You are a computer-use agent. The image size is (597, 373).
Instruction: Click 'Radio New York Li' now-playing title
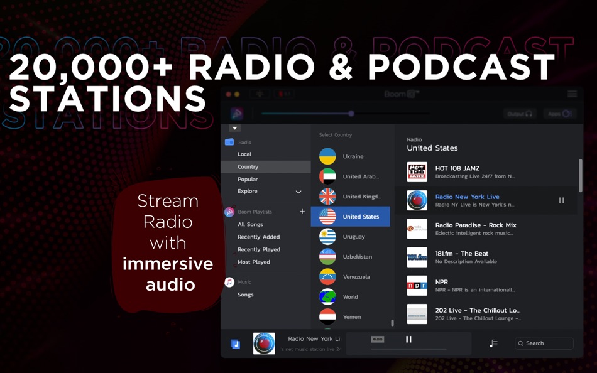click(314, 338)
